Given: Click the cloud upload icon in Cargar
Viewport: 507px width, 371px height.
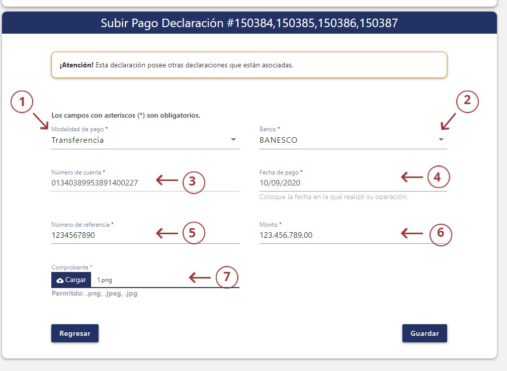Looking at the screenshot, I should tap(60, 280).
